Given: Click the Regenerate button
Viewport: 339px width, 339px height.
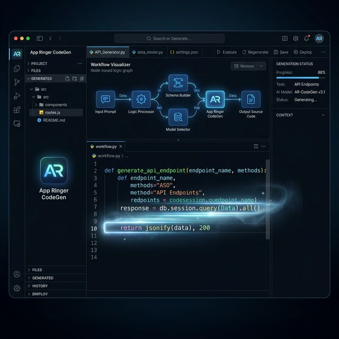Looking at the screenshot, I should 255,52.
